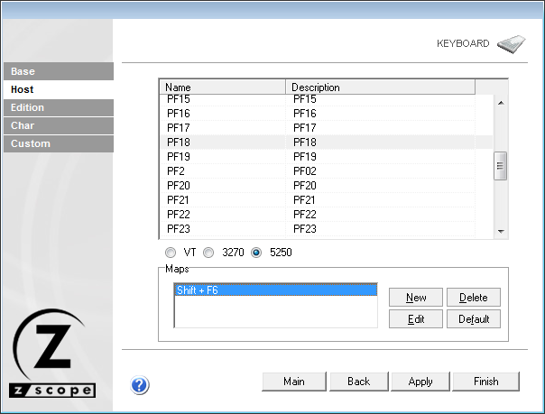This screenshot has width=545, height=414.
Task: Click the Edit map button
Action: (416, 318)
